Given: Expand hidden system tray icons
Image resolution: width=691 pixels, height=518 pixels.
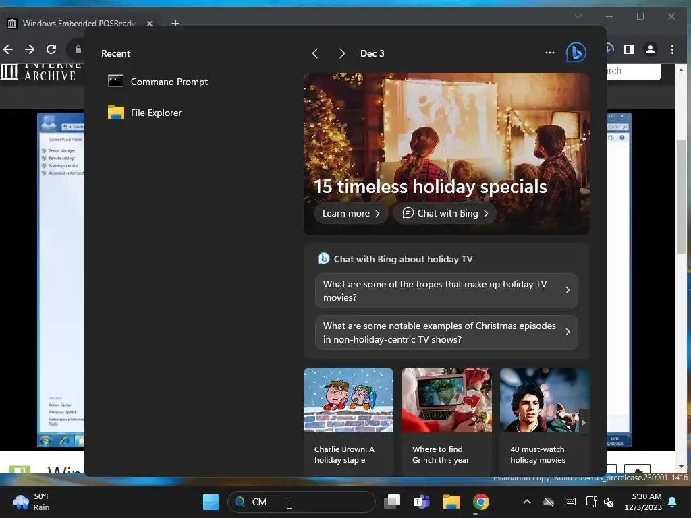Looking at the screenshot, I should pos(526,502).
